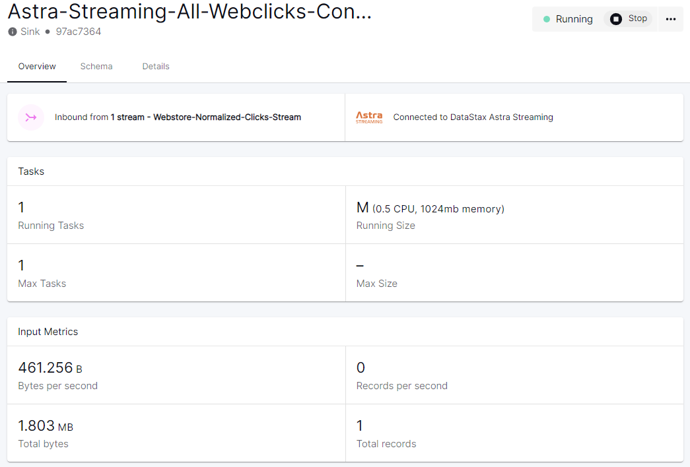Viewport: 690px width, 467px height.
Task: Click the pink inbound stream merge icon
Action: pyautogui.click(x=30, y=117)
